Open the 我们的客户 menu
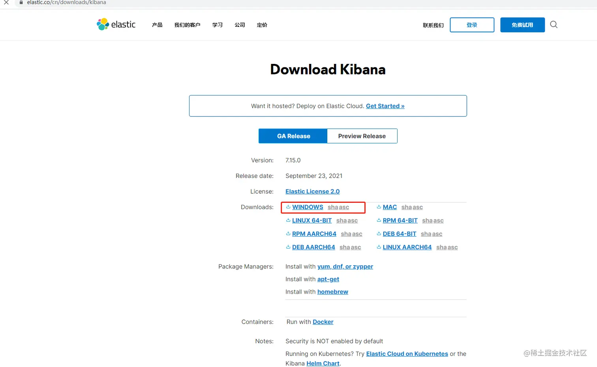This screenshot has width=597, height=367. (x=187, y=25)
